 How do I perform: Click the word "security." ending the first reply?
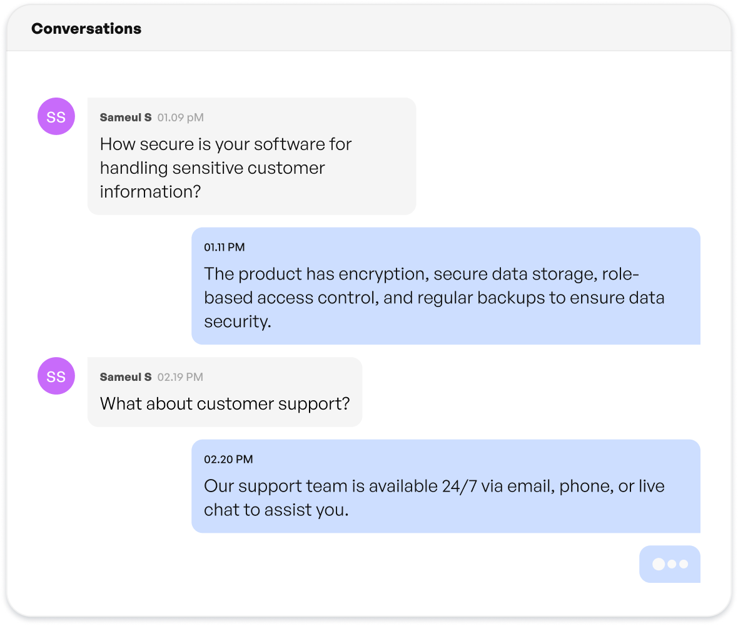tap(238, 321)
